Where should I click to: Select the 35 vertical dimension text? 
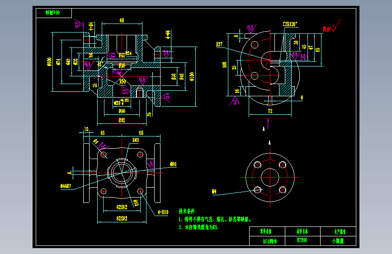tap(149, 114)
